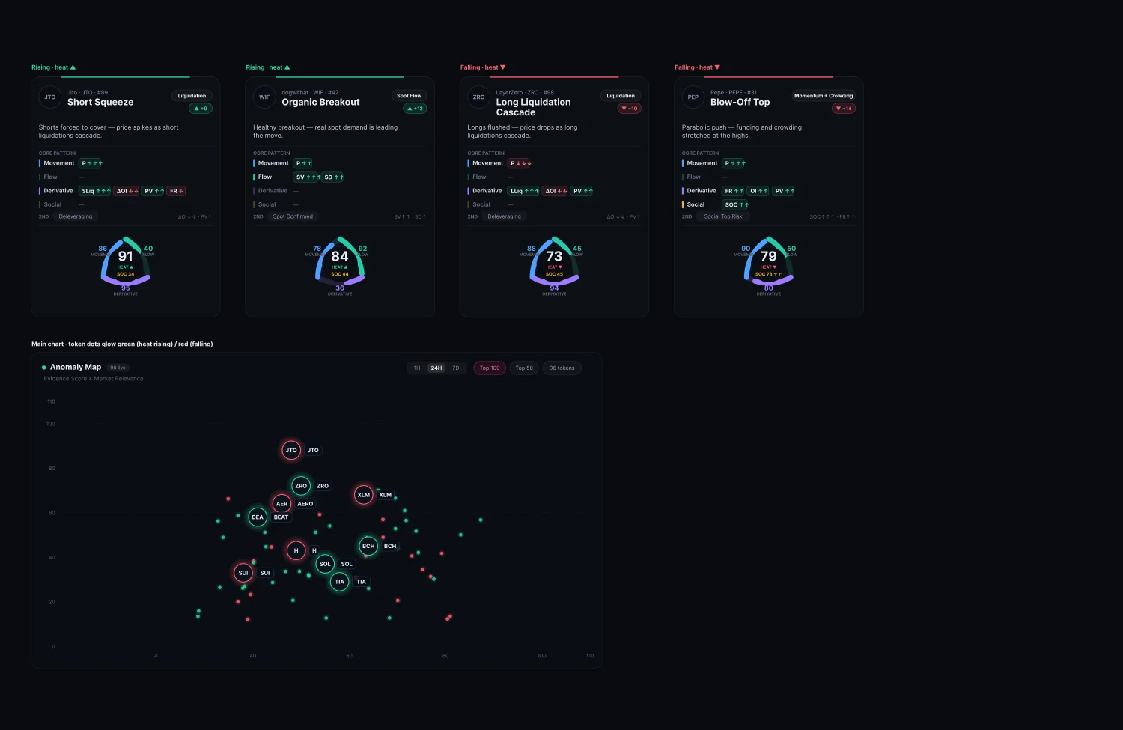Click the JTO token avatar on Short Squeeze card

tap(50, 97)
